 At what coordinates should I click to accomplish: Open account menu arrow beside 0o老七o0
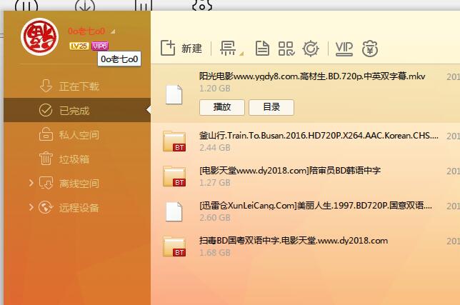114,31
